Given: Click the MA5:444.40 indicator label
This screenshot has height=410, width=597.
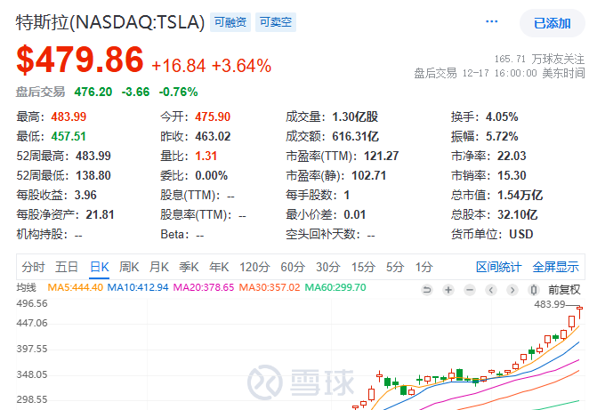Looking at the screenshot, I should (x=75, y=287).
